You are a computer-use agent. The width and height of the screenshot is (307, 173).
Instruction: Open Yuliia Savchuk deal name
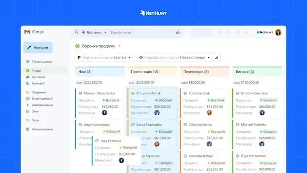pyautogui.click(x=199, y=93)
